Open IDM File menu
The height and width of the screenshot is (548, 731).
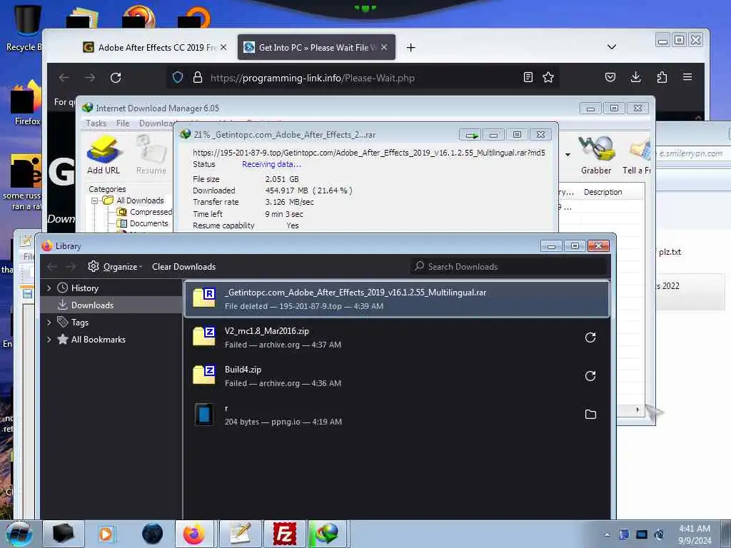123,123
